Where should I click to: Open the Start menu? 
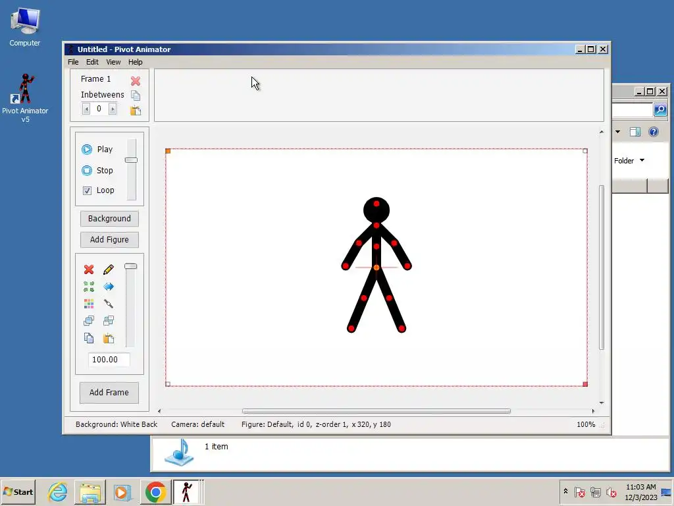point(18,492)
